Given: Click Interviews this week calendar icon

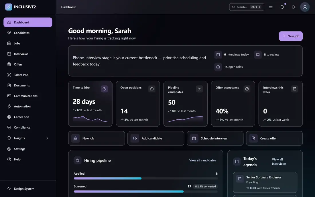Looking at the screenshot, I should pos(294,89).
